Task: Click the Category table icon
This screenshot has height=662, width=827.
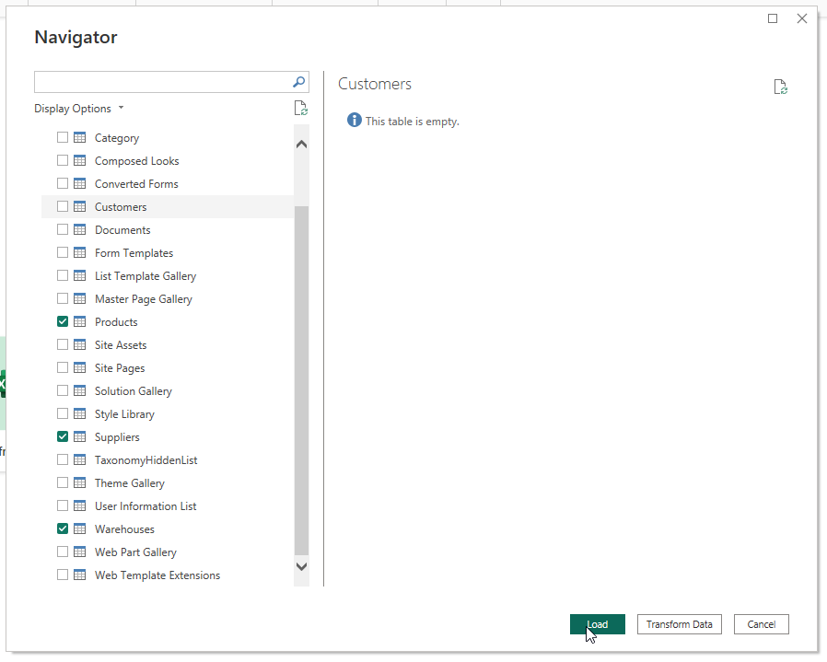Action: point(79,138)
